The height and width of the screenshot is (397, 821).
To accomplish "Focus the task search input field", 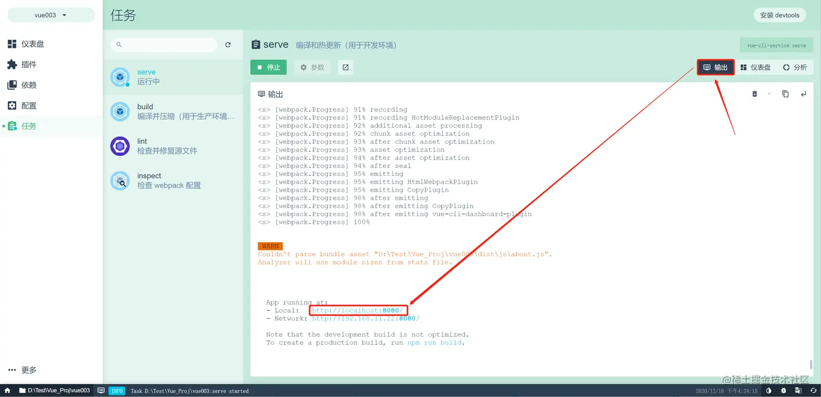I will tap(164, 45).
